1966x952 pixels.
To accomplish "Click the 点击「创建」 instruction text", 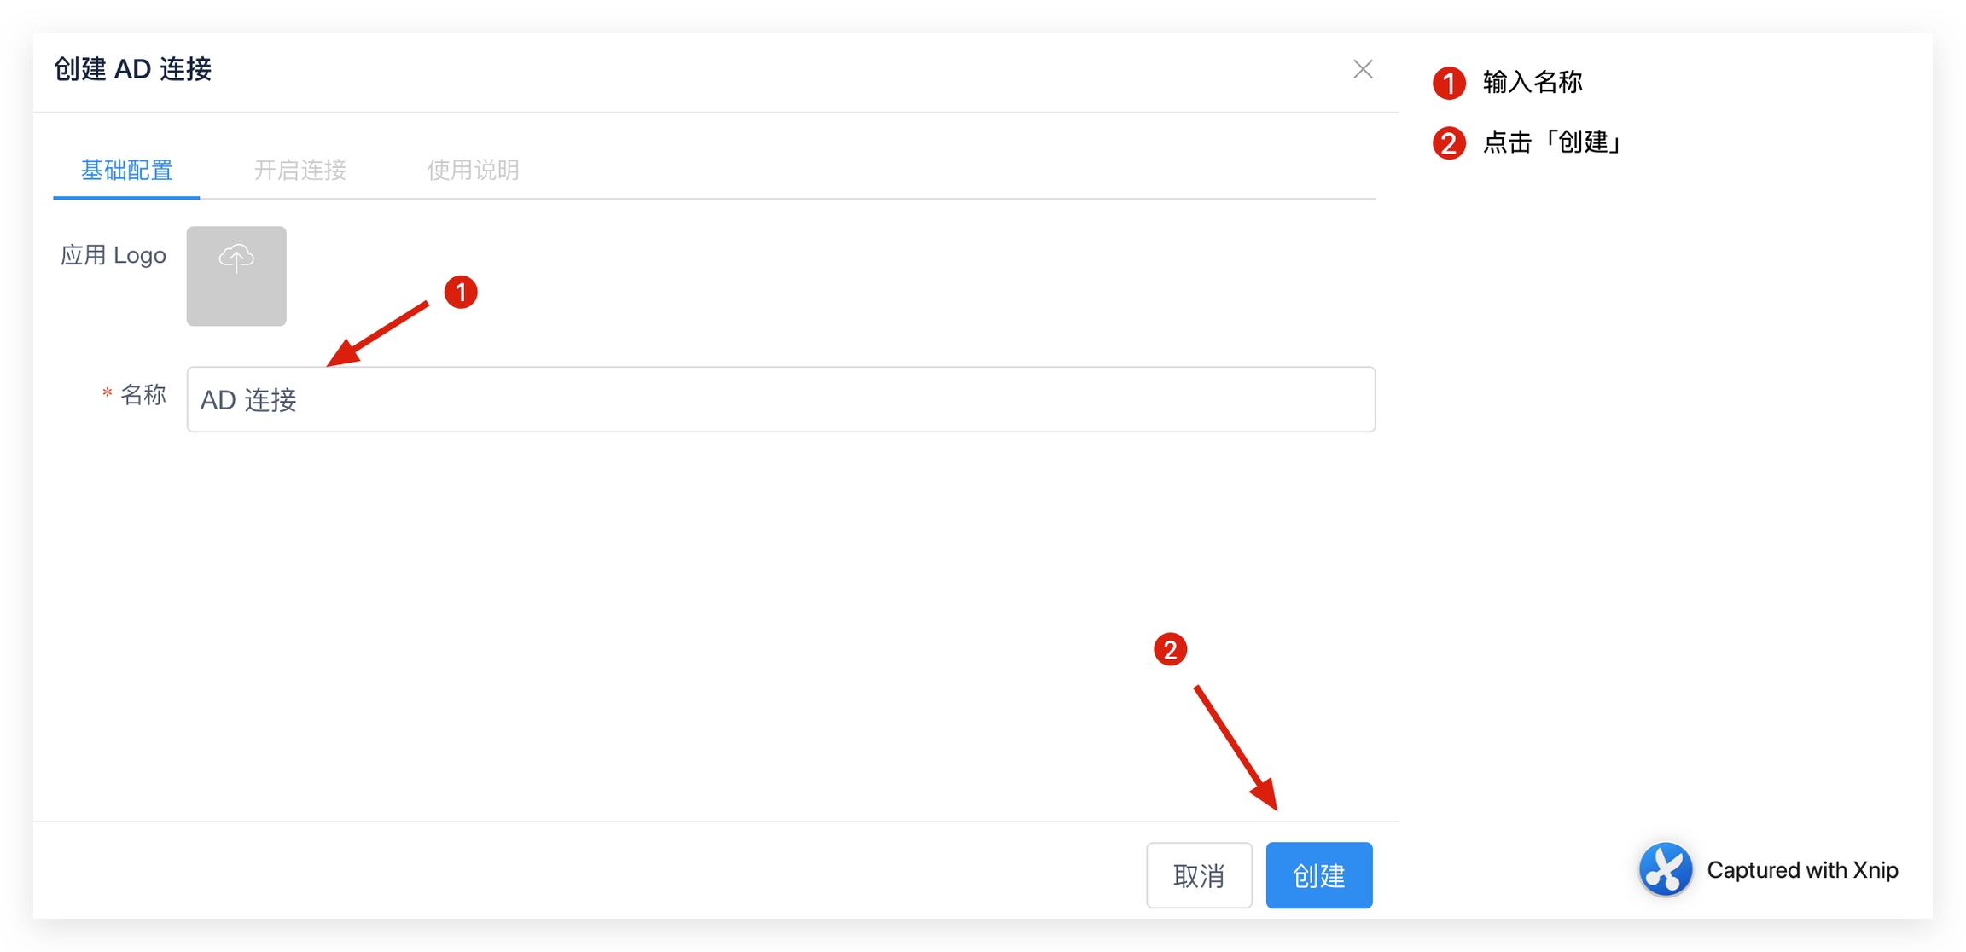I will (1551, 142).
